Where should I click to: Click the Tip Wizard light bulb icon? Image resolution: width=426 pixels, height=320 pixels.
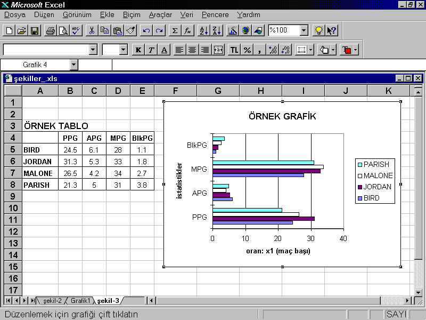[318, 30]
